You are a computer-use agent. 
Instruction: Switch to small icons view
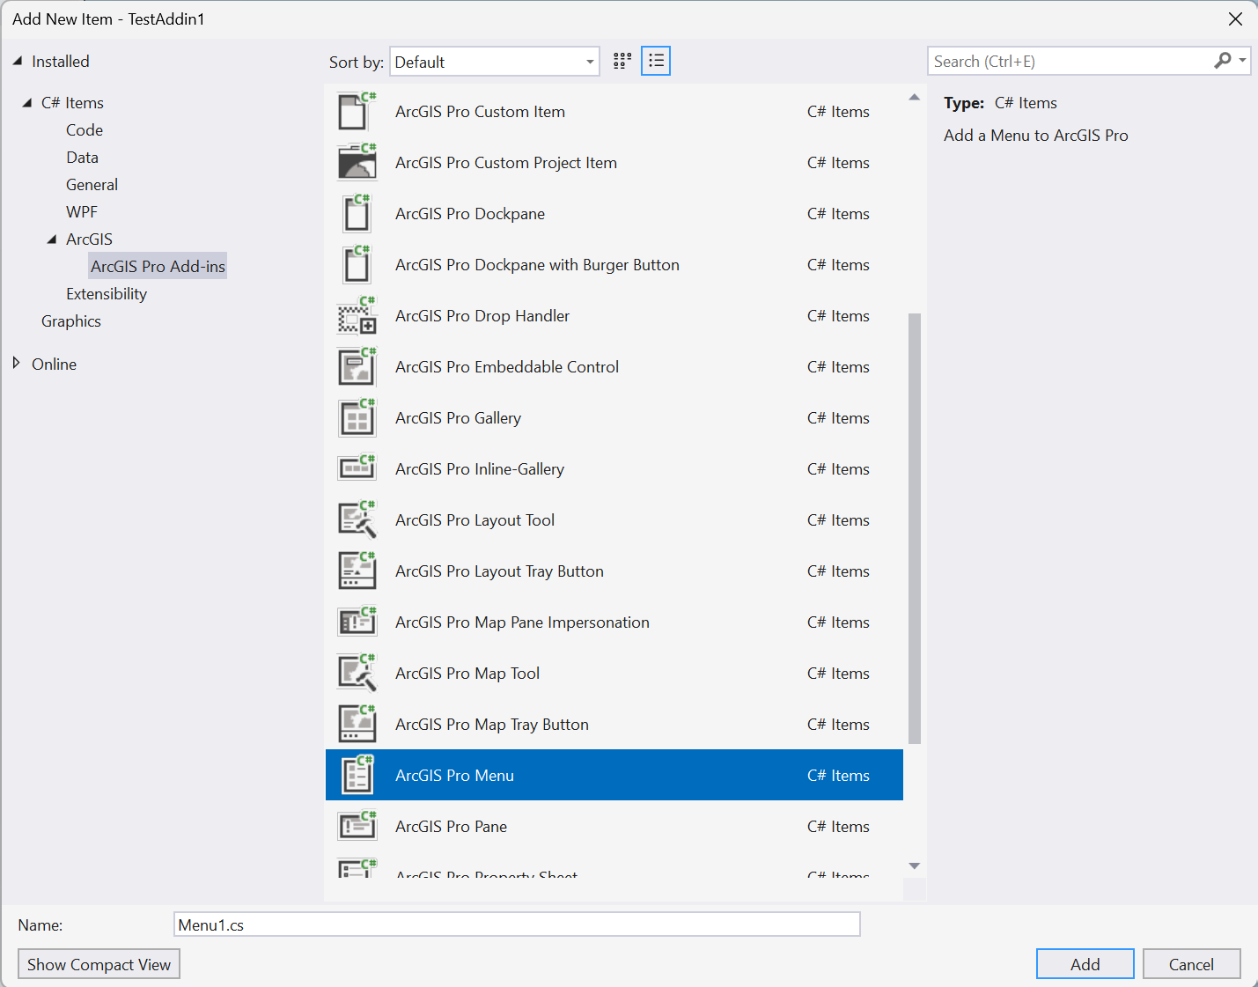622,61
